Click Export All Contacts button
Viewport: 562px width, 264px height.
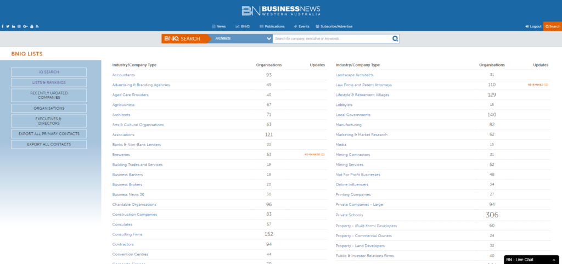pyautogui.click(x=49, y=144)
